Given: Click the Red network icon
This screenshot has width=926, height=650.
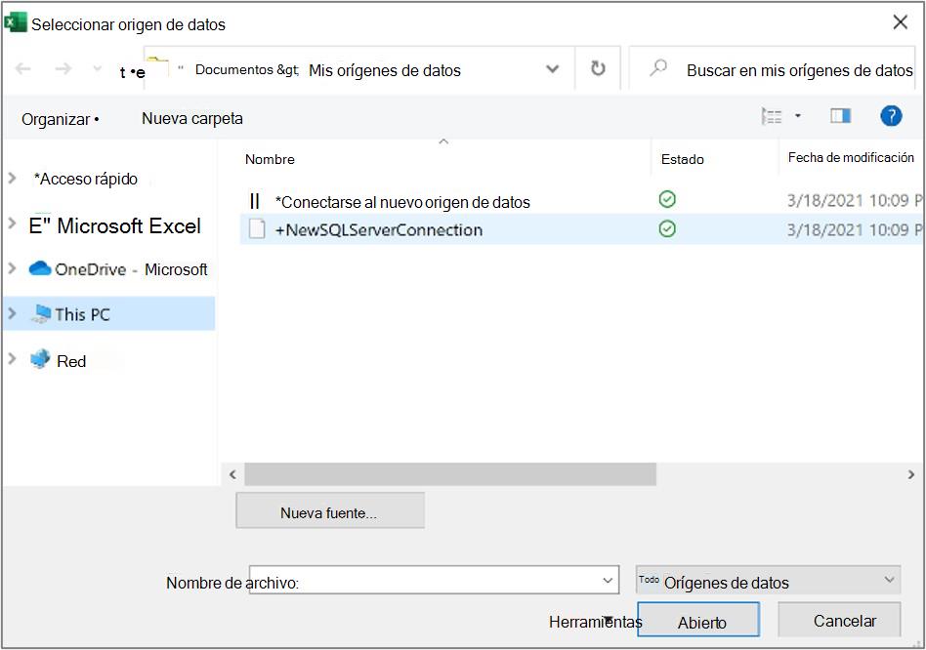Looking at the screenshot, I should point(40,358).
